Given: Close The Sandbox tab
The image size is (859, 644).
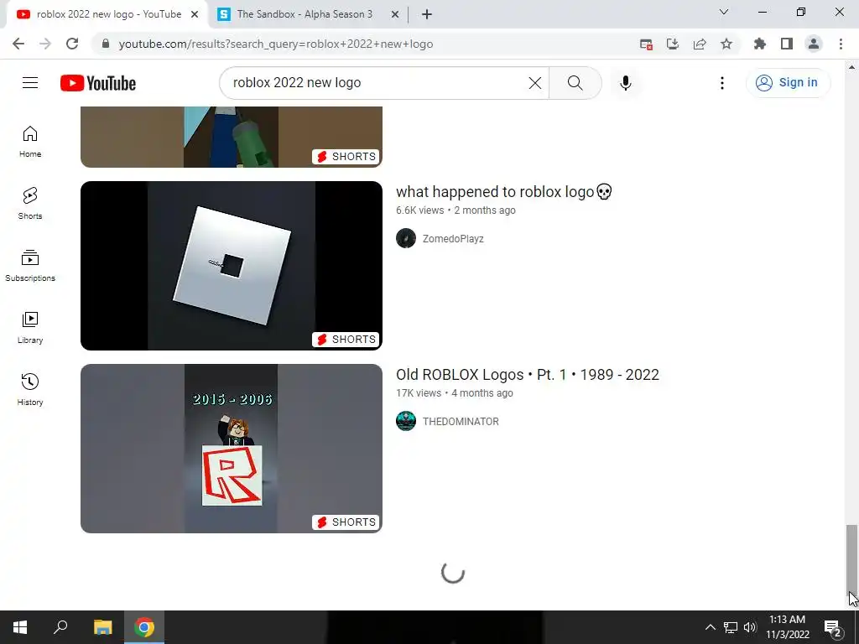Looking at the screenshot, I should click(395, 15).
